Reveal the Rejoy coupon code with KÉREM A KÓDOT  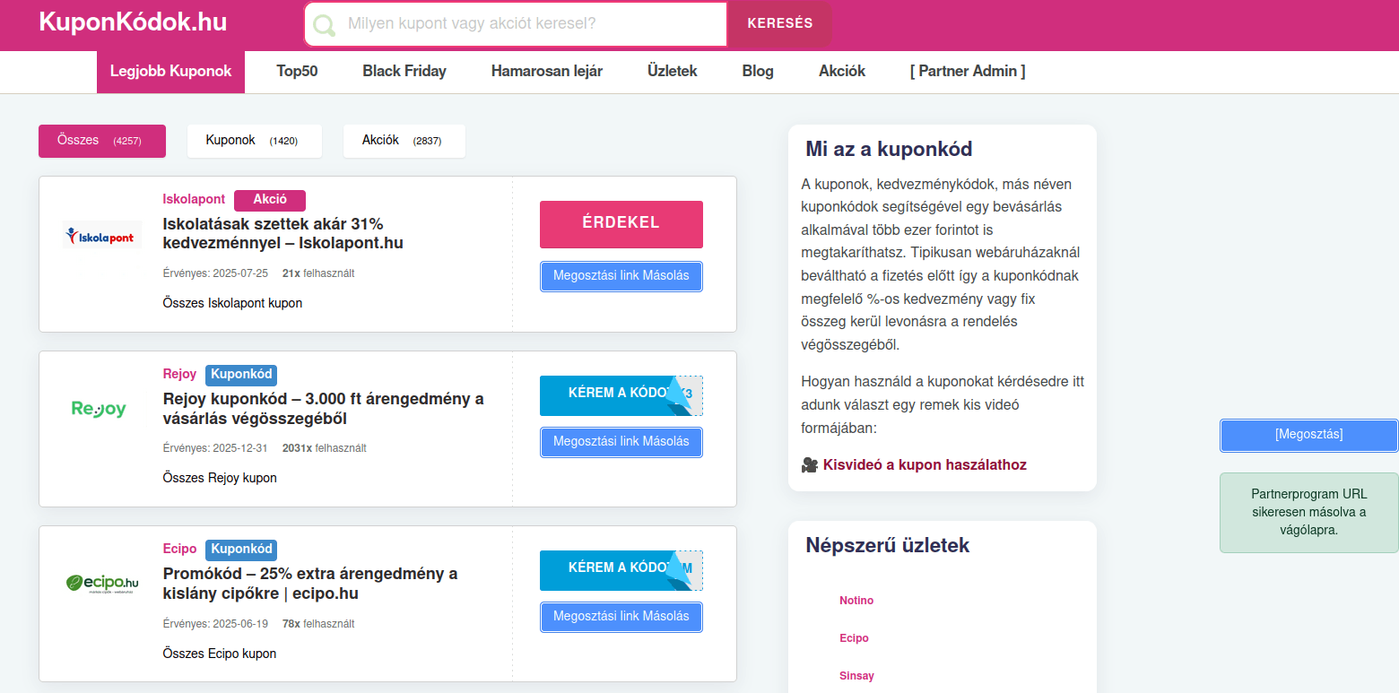621,395
